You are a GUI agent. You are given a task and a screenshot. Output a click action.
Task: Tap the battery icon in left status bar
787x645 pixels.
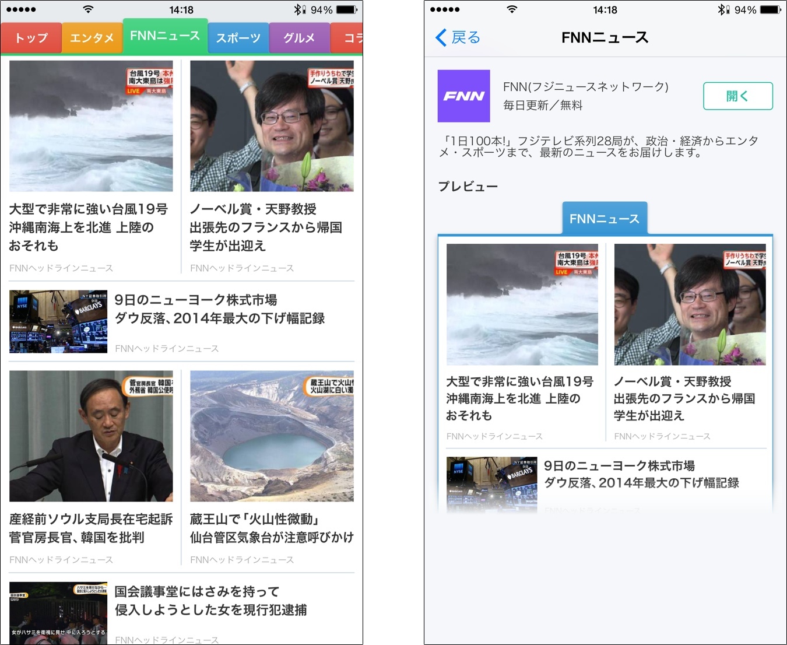(347, 10)
